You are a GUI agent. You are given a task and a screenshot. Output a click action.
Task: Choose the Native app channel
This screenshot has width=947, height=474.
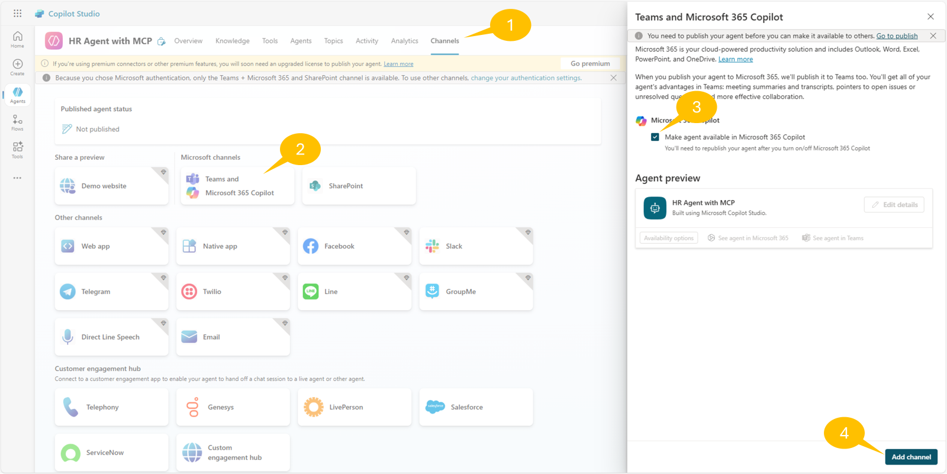[x=233, y=246]
